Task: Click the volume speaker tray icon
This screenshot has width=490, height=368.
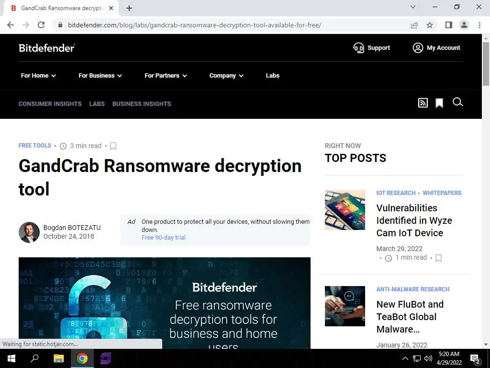Action: (428, 358)
